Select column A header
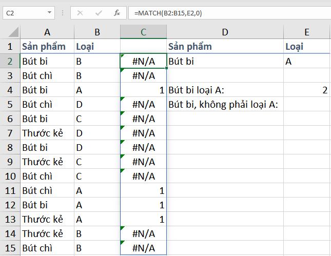This screenshot has height=256, width=331. click(47, 32)
